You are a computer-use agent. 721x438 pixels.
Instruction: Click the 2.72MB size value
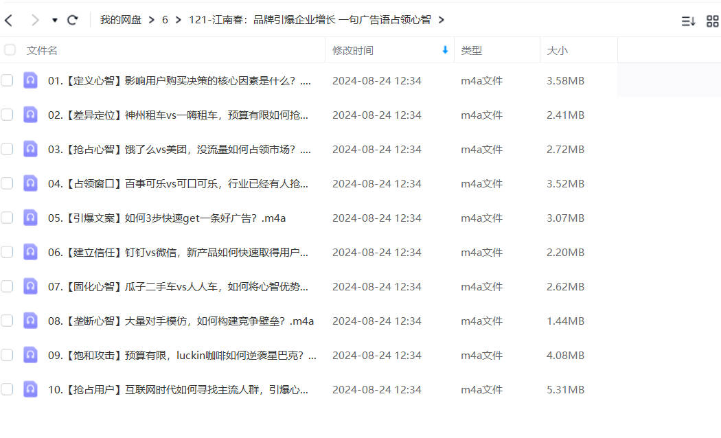coord(565,150)
